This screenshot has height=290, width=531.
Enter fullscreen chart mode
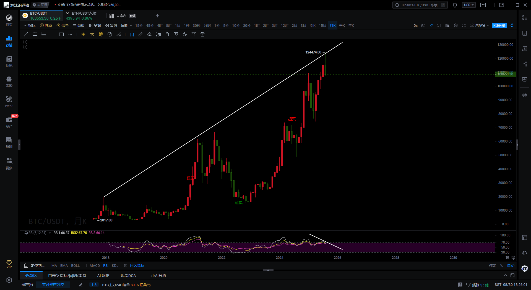(x=464, y=25)
